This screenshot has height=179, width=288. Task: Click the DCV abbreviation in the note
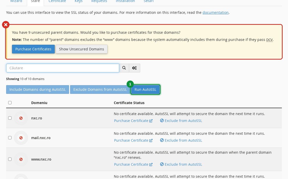[x=269, y=40]
